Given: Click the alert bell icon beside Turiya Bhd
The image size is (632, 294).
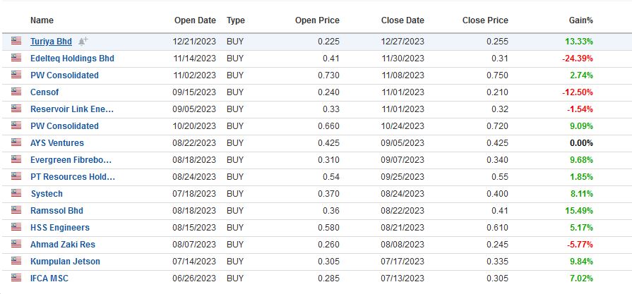Looking at the screenshot, I should 83,41.
